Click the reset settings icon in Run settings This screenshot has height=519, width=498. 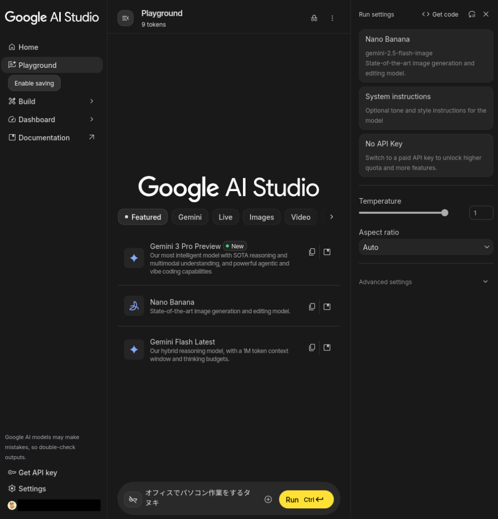pos(472,14)
